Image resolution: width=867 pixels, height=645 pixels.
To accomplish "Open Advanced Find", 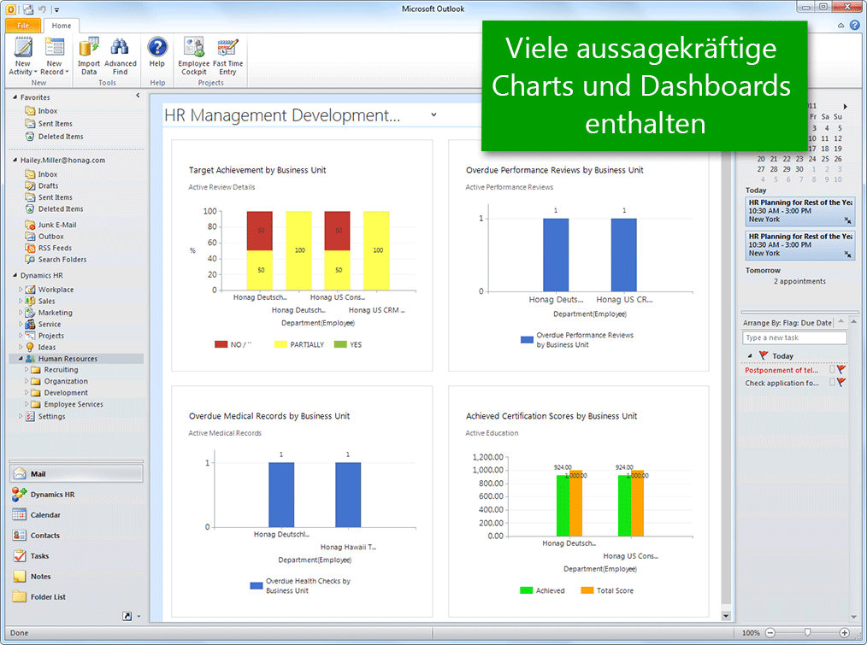I will (121, 56).
